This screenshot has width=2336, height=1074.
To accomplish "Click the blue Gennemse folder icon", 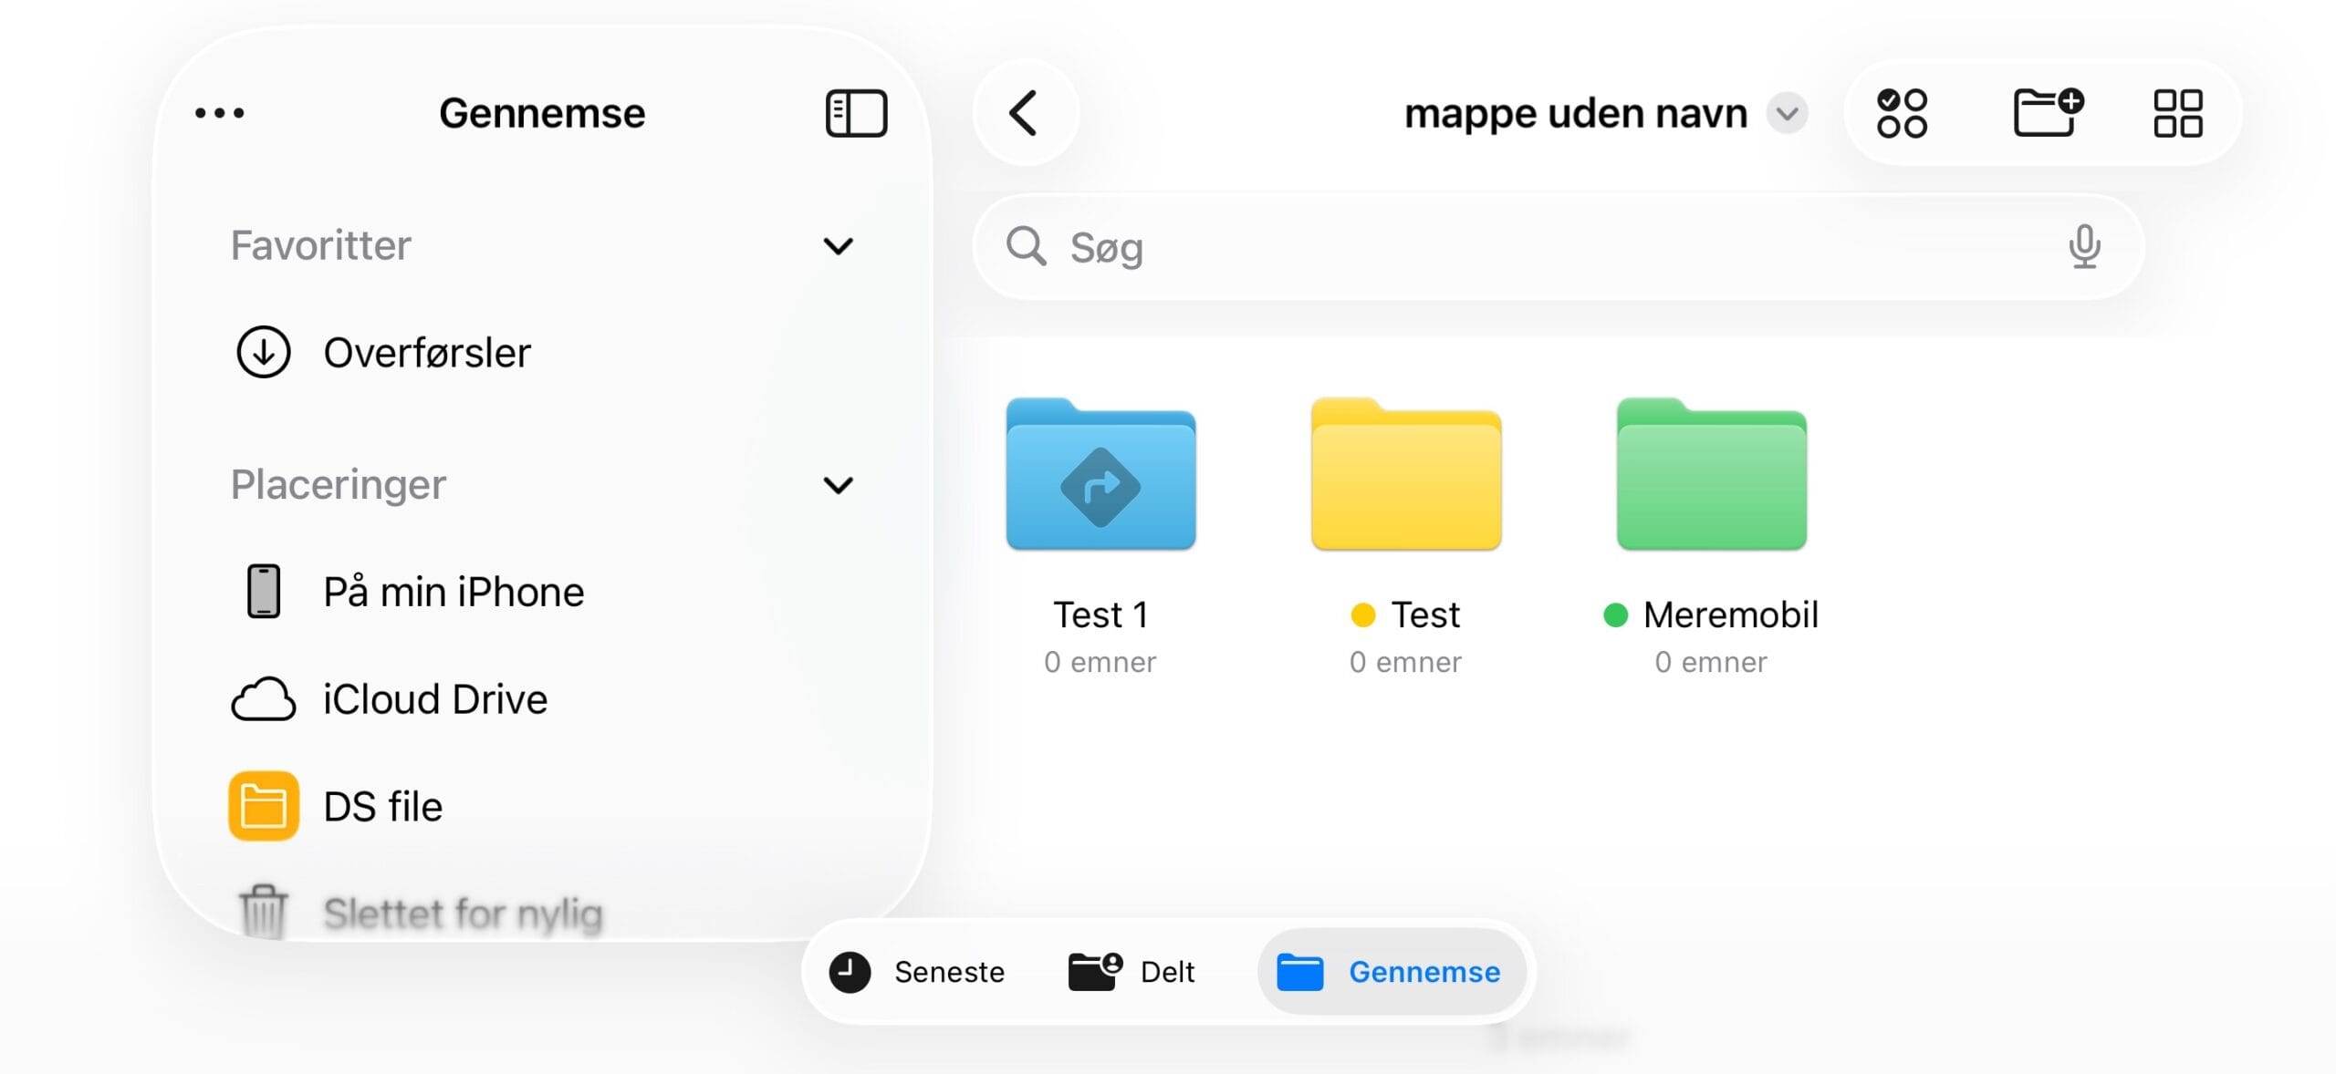I will coord(1300,972).
